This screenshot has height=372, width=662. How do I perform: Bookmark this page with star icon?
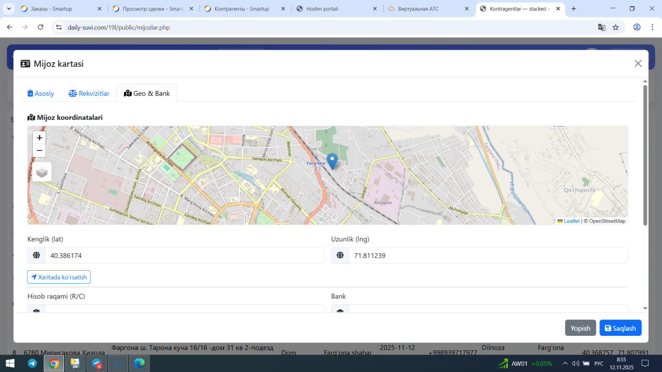(x=615, y=27)
